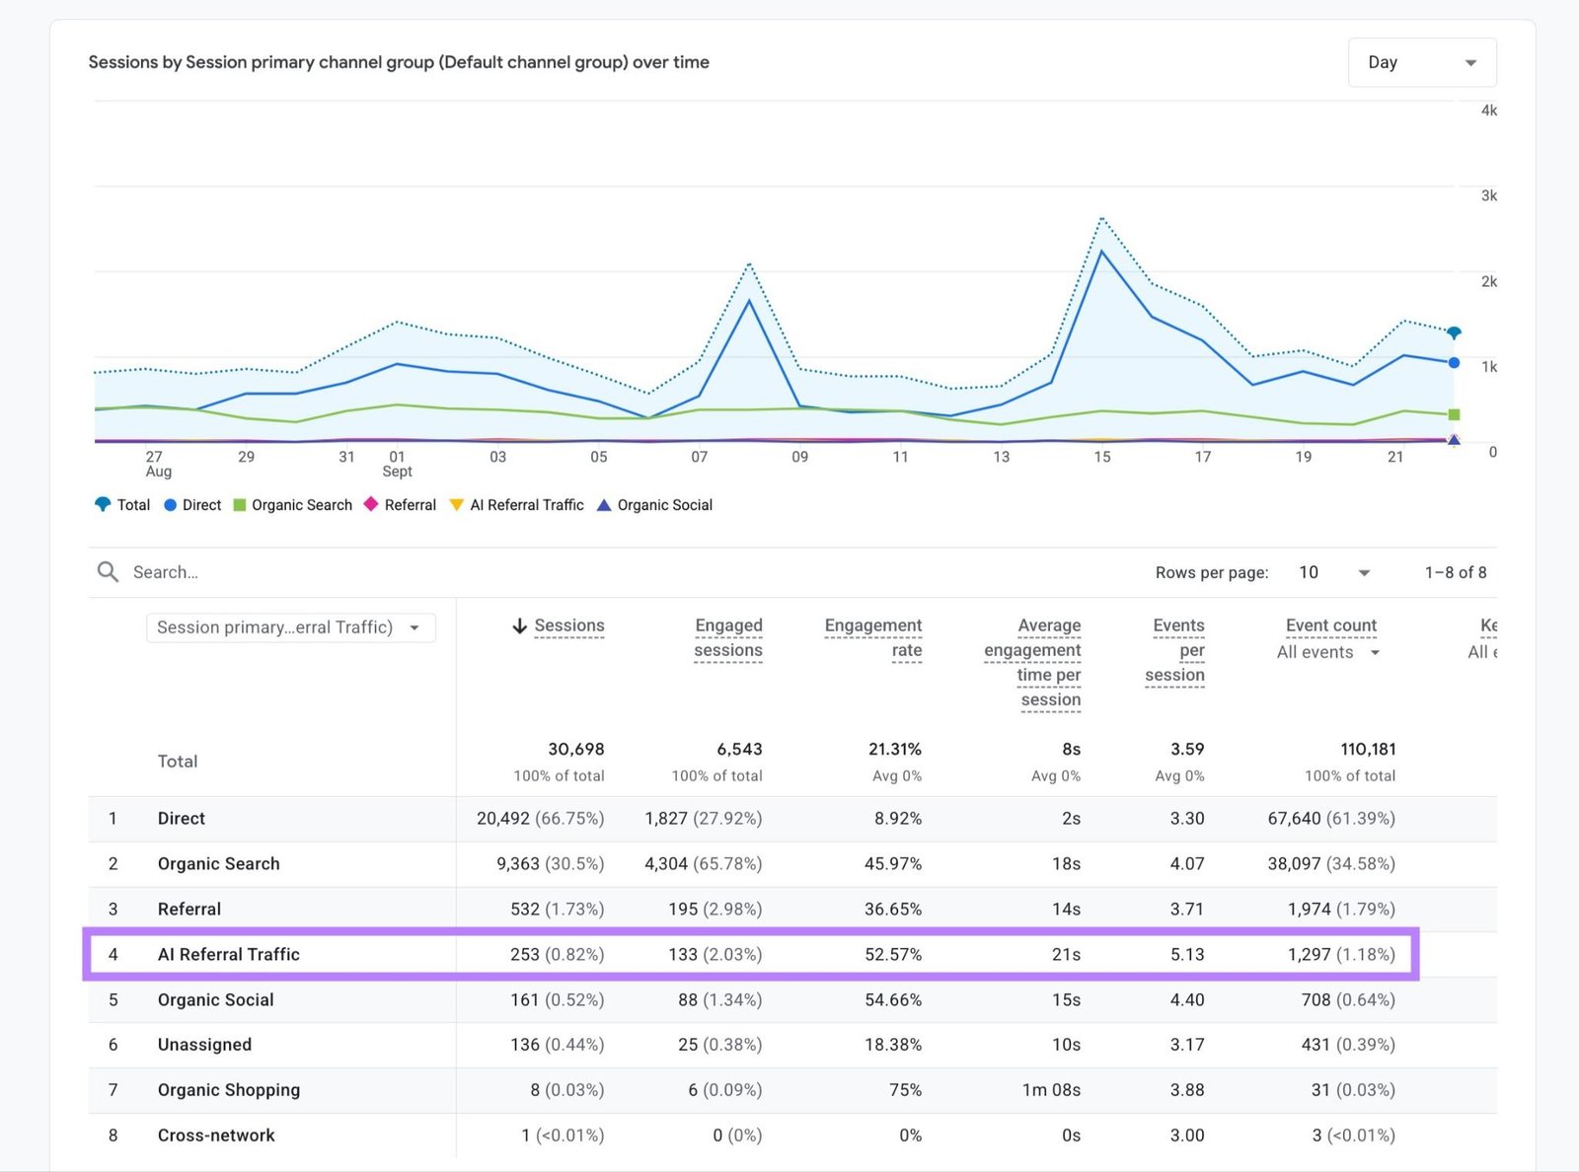The height and width of the screenshot is (1172, 1579).
Task: Click the 52.57% engagement rate cell
Action: [893, 954]
